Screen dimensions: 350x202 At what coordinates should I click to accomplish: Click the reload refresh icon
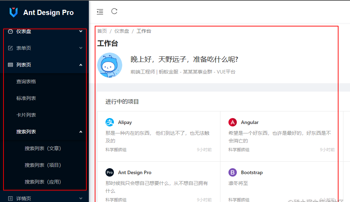pos(114,11)
